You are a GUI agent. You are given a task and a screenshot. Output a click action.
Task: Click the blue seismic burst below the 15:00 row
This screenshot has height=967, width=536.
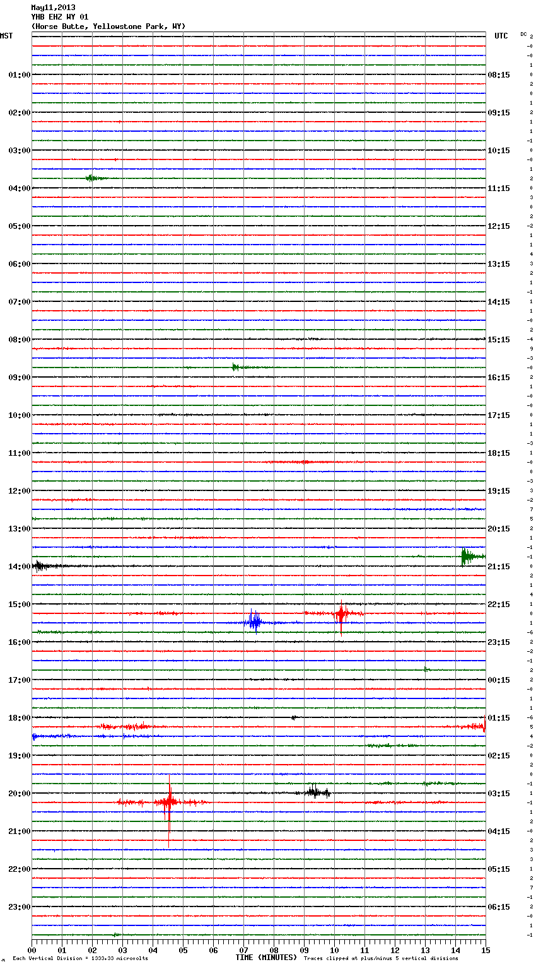click(254, 622)
